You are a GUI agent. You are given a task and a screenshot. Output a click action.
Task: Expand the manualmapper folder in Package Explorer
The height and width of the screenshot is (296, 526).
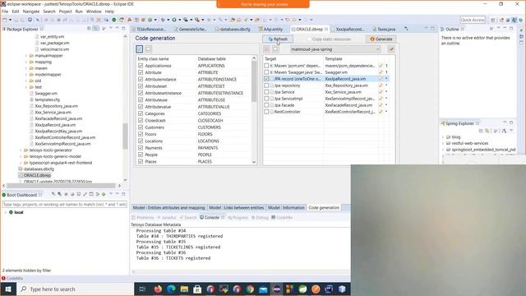26,56
